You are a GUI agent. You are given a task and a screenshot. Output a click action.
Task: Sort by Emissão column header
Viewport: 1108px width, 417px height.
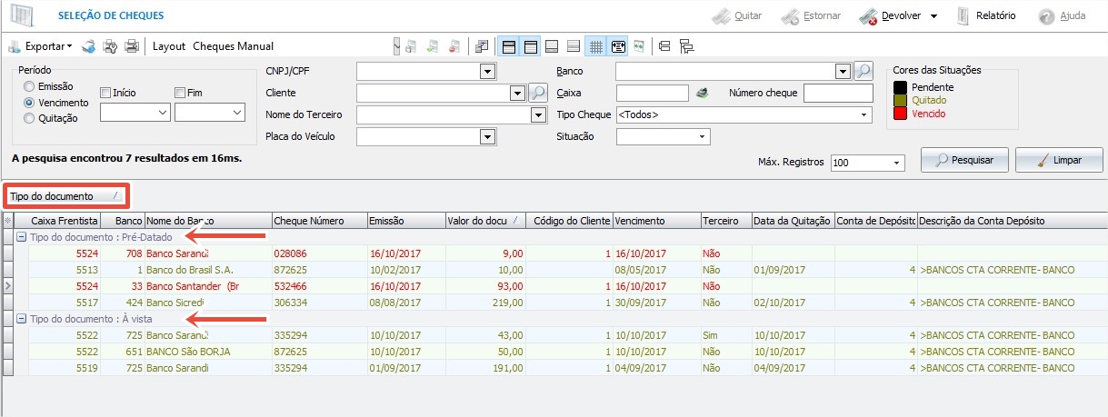(x=405, y=221)
